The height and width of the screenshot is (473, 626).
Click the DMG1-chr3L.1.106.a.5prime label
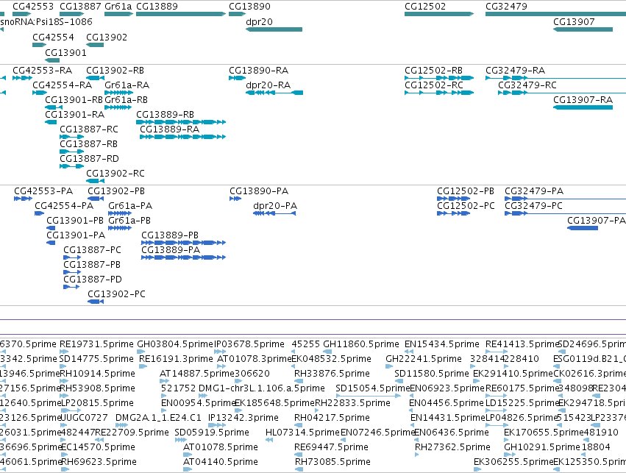click(x=261, y=389)
